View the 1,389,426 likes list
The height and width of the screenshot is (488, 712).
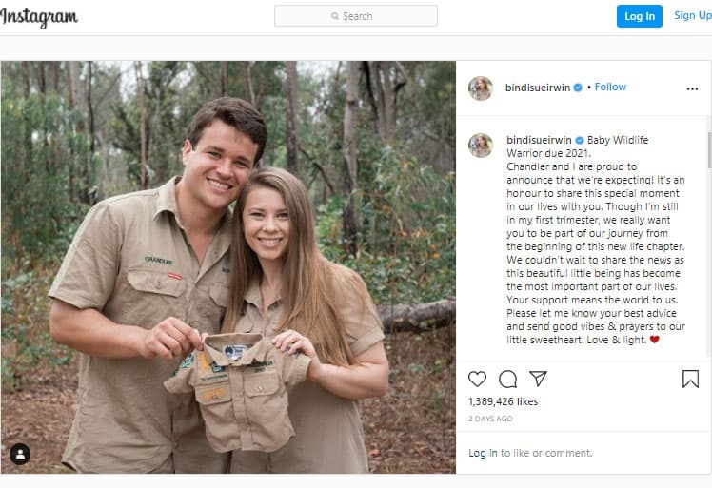coord(504,401)
